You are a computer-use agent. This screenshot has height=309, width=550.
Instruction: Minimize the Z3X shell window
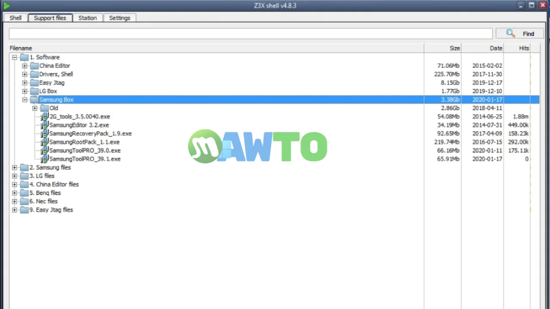521,5
